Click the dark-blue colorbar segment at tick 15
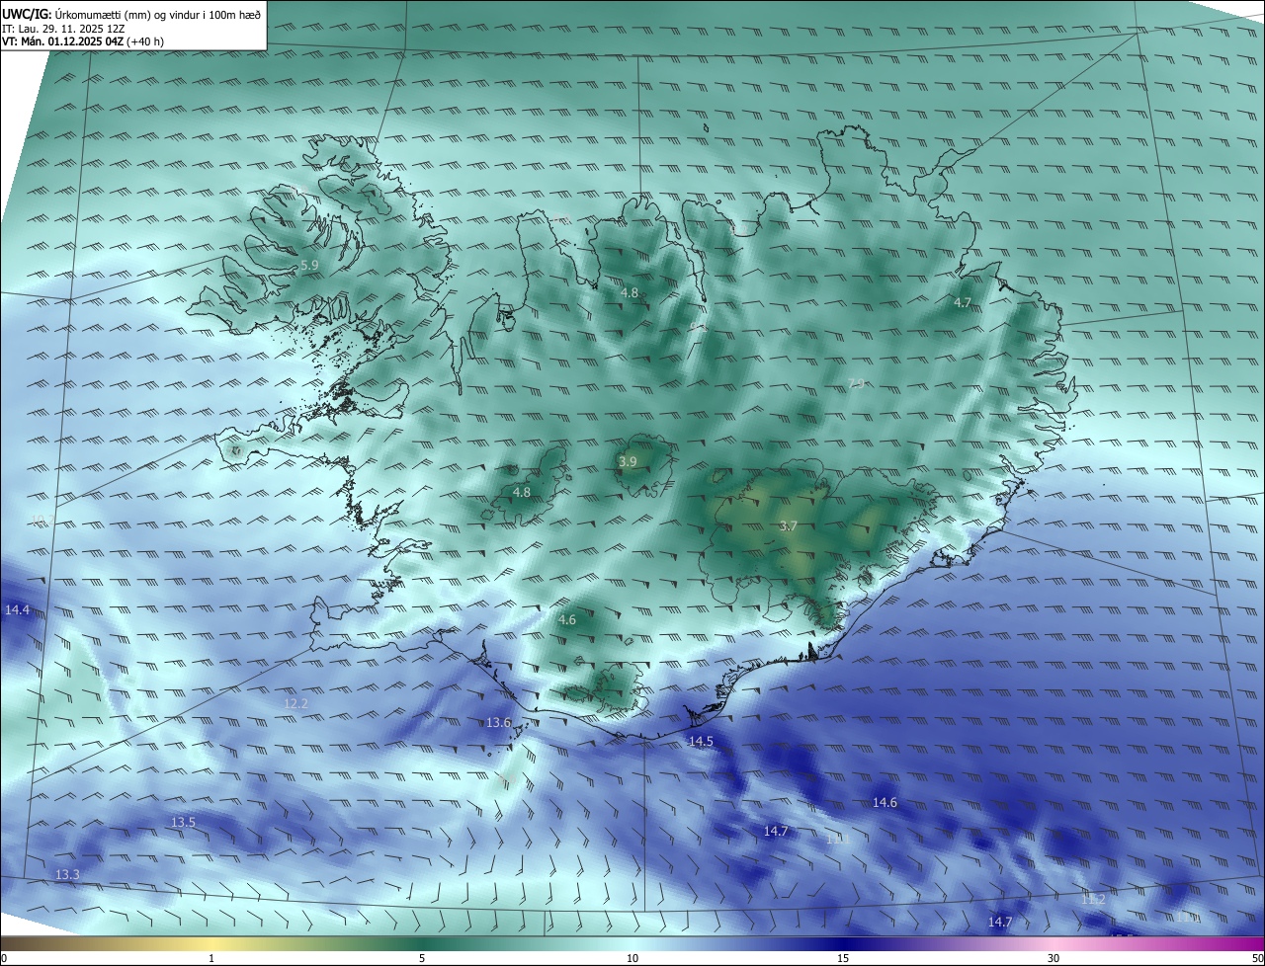 (x=843, y=943)
